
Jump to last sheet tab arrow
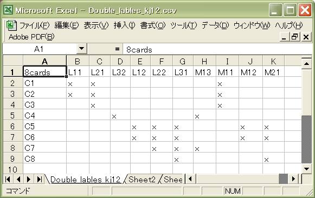tap(40, 179)
